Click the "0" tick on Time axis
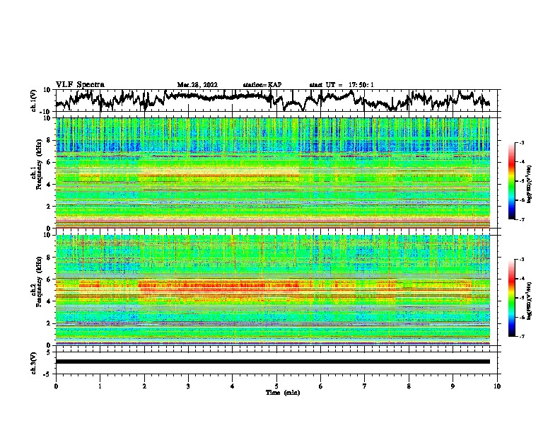This screenshot has height=433, width=560. pos(56,386)
